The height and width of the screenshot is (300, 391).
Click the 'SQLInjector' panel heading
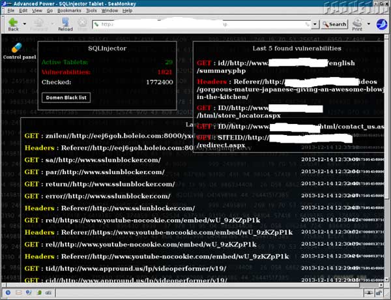(108, 48)
